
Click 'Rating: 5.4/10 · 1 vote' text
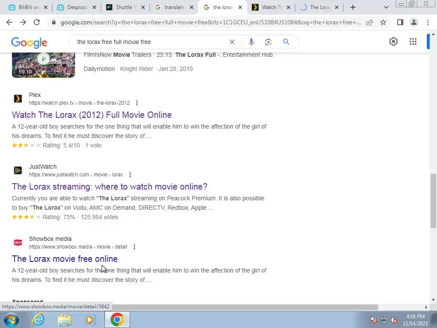(x=72, y=145)
